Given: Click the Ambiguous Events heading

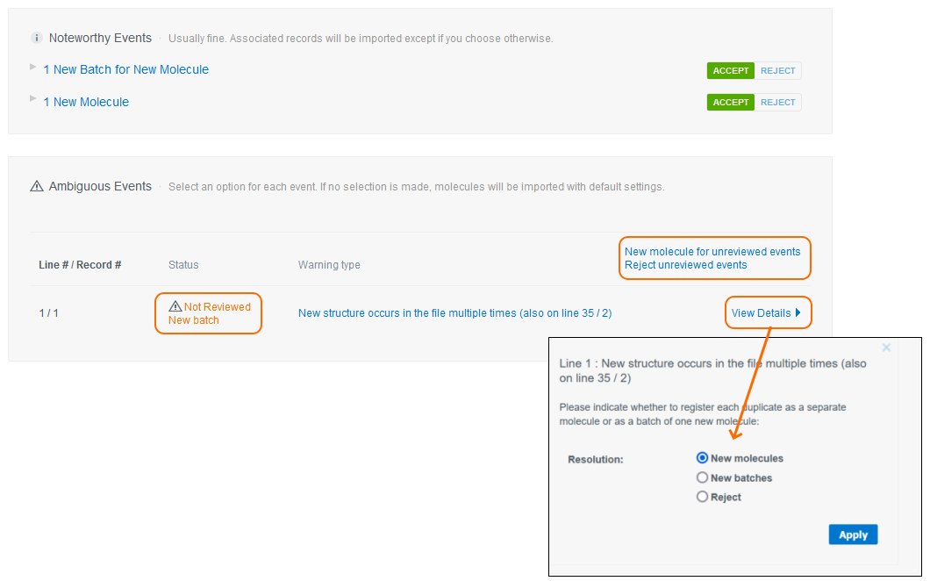Looking at the screenshot, I should 100,186.
